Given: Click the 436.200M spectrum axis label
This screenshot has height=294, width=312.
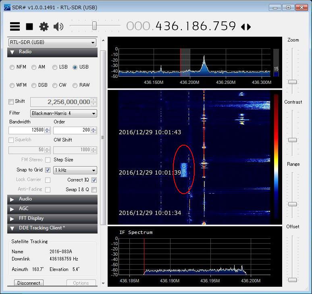Looking at the screenshot, I should (189, 82).
